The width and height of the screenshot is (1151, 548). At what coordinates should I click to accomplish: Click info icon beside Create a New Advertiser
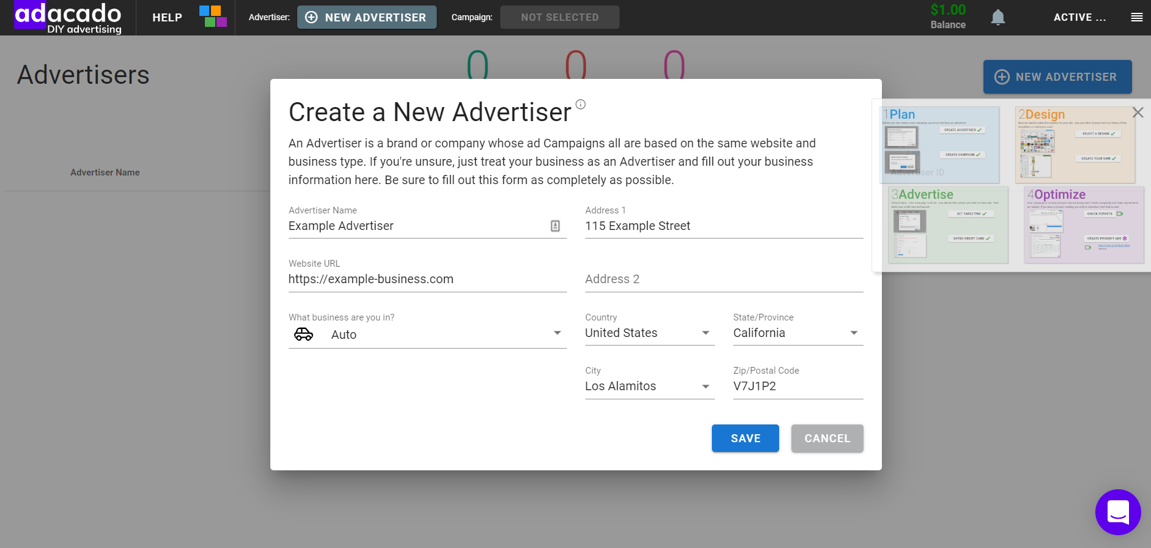point(580,105)
